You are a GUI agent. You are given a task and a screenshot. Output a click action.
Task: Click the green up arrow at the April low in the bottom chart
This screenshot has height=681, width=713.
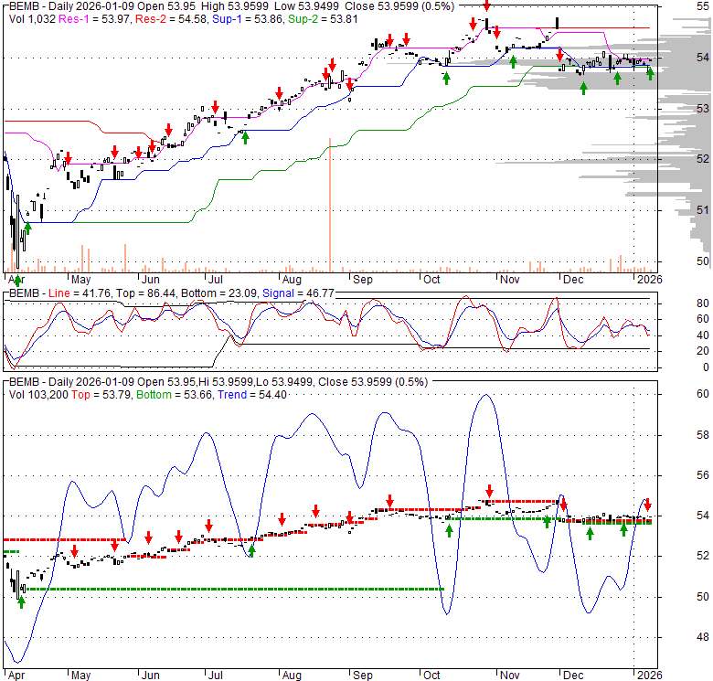click(21, 601)
